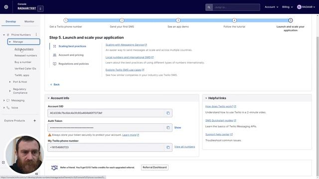Open Learn more about token security

coord(131,135)
